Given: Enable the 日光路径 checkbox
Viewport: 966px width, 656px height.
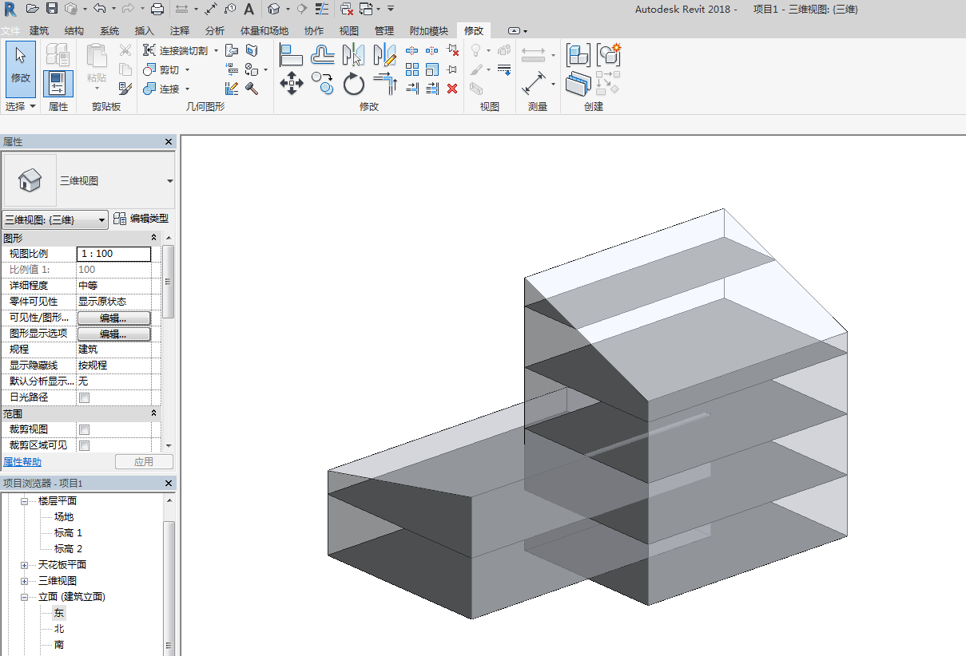Looking at the screenshot, I should (x=84, y=397).
